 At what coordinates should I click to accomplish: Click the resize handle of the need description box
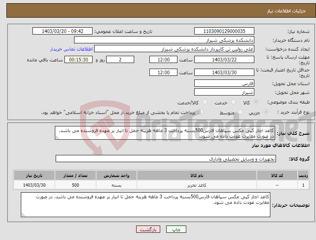[57, 138]
